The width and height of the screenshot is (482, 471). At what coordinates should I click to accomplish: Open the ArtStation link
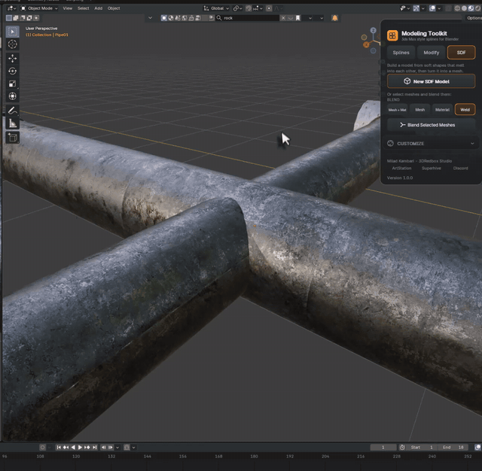[x=401, y=169]
